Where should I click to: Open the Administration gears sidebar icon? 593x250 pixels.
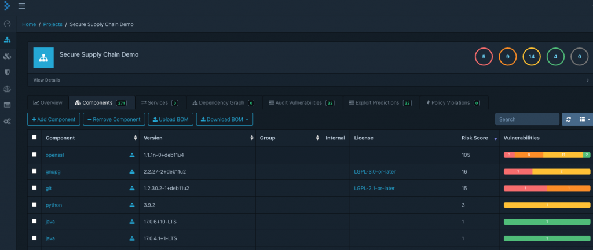(7, 122)
